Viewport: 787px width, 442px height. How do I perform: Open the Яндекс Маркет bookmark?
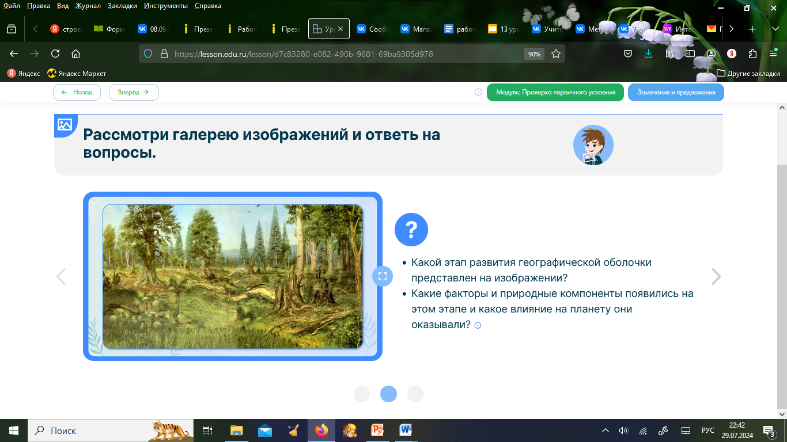(77, 74)
